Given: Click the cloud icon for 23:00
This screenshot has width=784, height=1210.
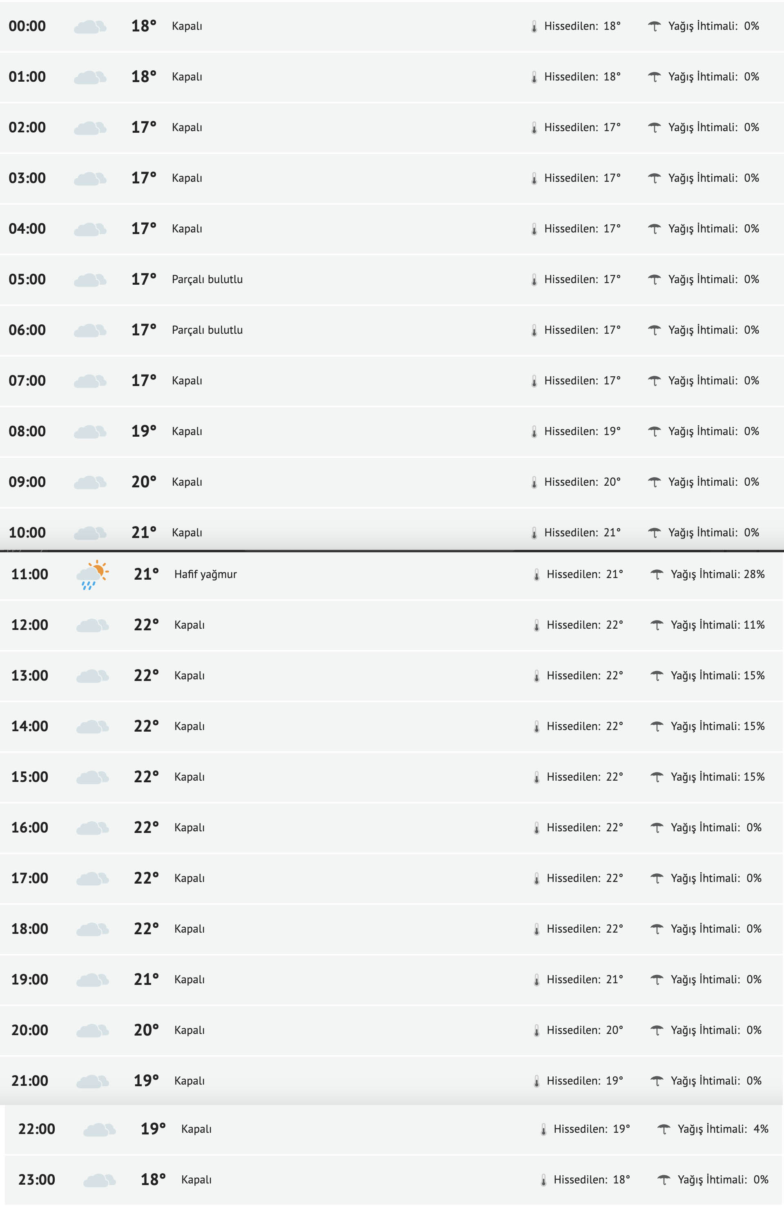Looking at the screenshot, I should 99,1180.
